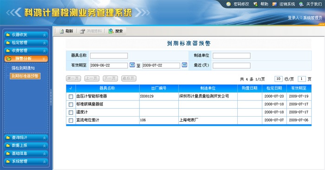Sort by 器具名称 column header
Image resolution: width=325 pixels, height=170 pixels.
tap(107, 88)
